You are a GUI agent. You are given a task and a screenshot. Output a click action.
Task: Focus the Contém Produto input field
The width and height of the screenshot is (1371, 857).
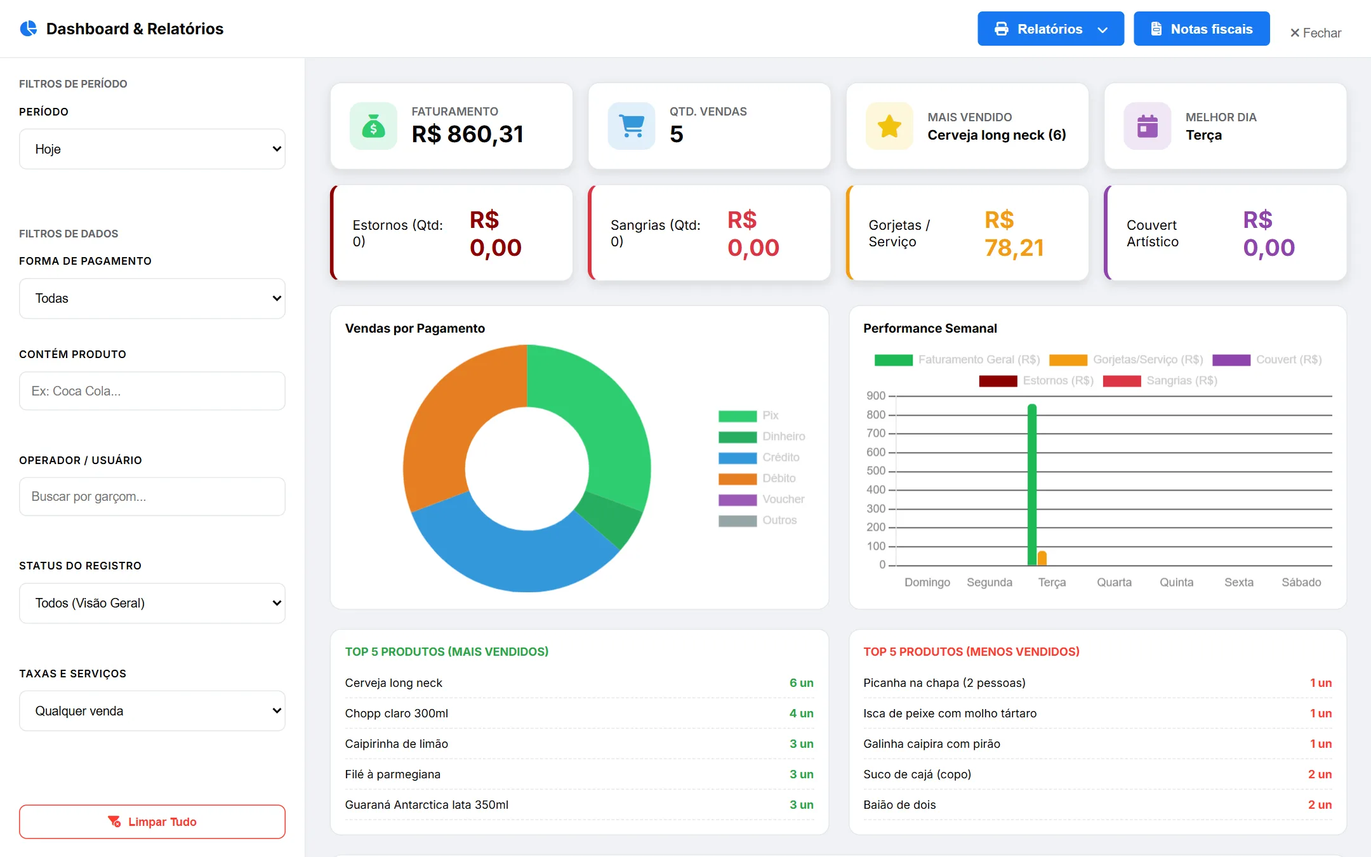coord(152,391)
